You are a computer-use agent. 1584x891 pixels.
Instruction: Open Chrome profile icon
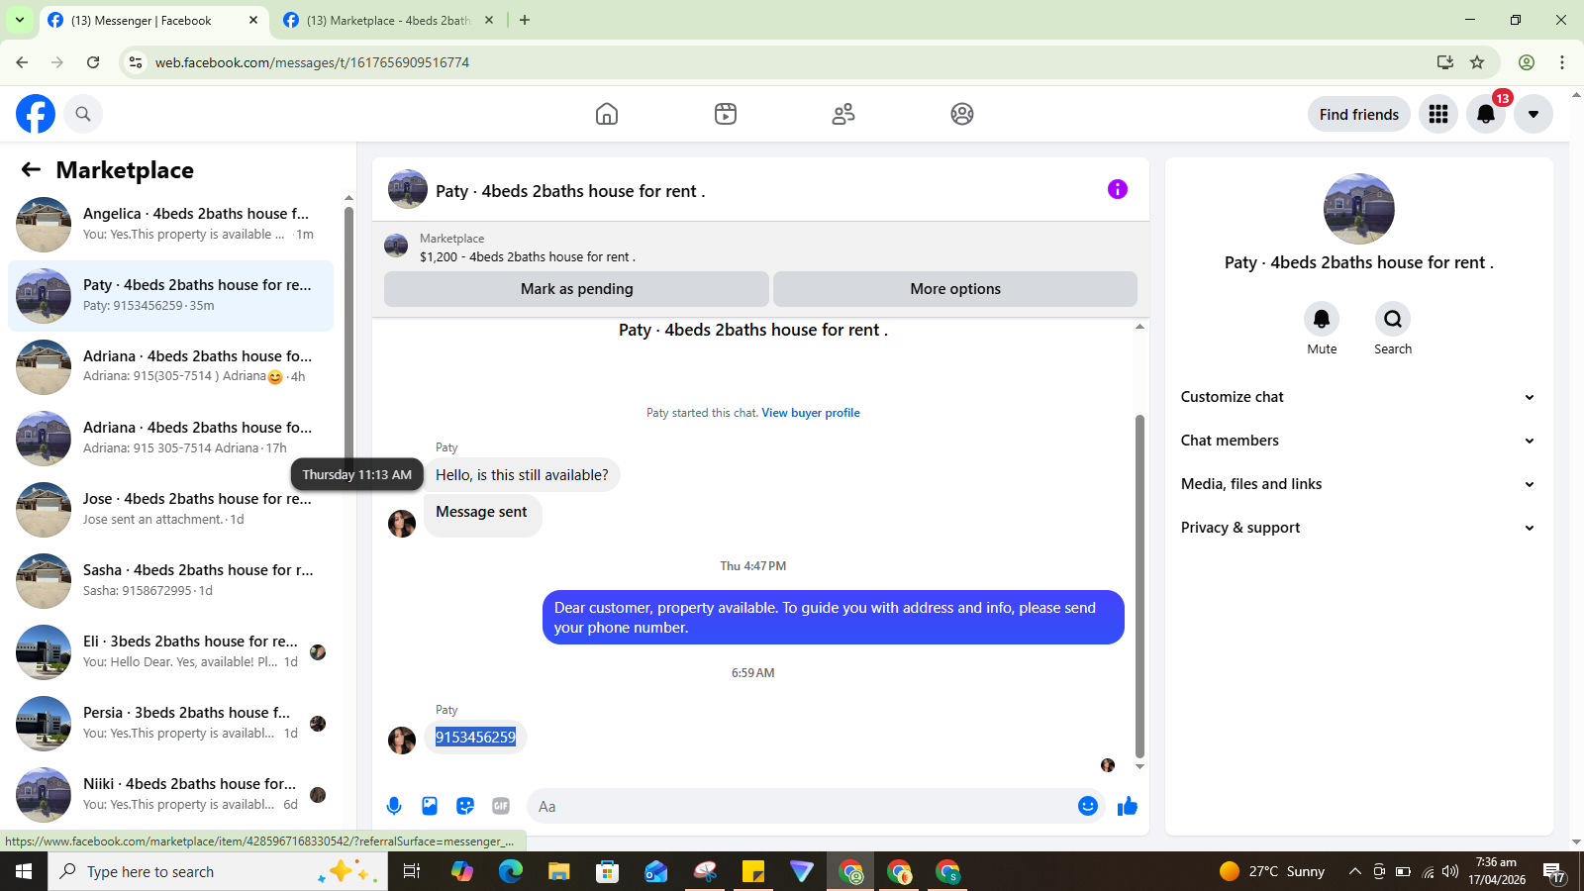tap(1527, 62)
